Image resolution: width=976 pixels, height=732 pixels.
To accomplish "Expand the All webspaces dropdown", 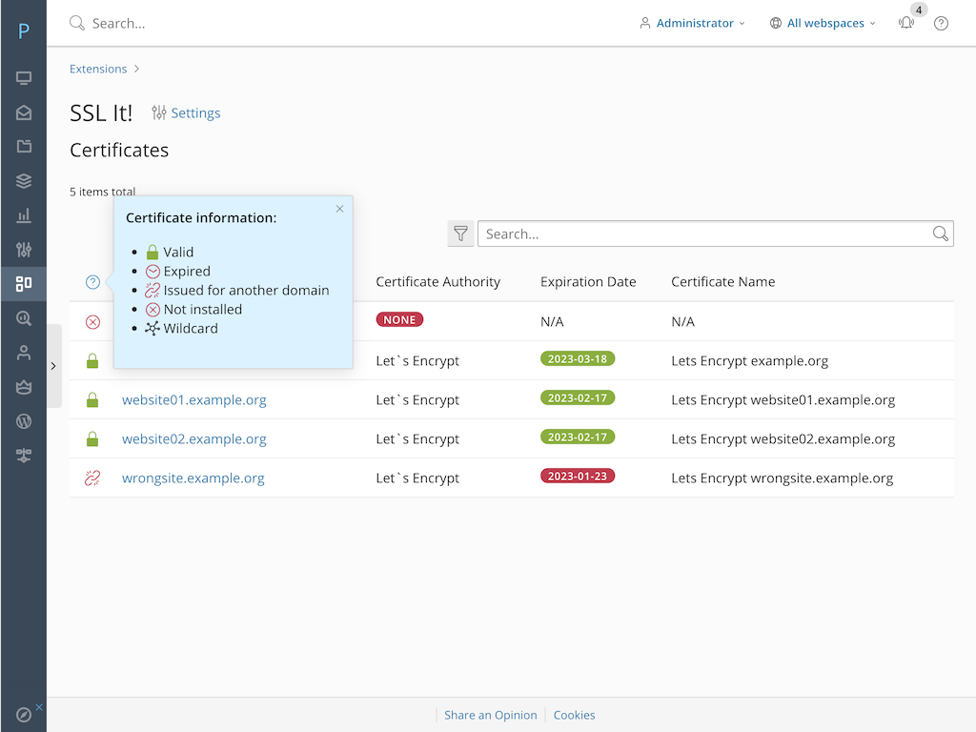I will point(823,23).
